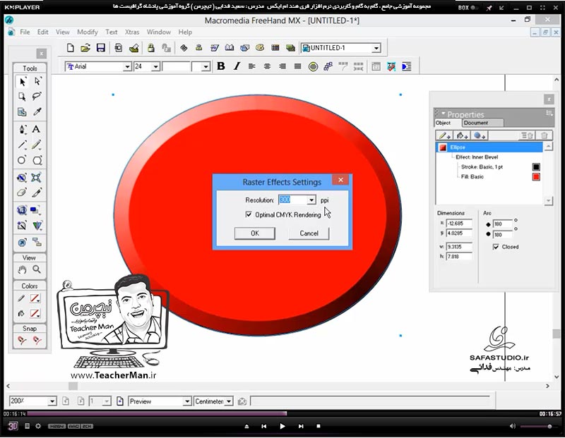The height and width of the screenshot is (438, 565).
Task: Click the Save disk icon
Action: point(100,48)
